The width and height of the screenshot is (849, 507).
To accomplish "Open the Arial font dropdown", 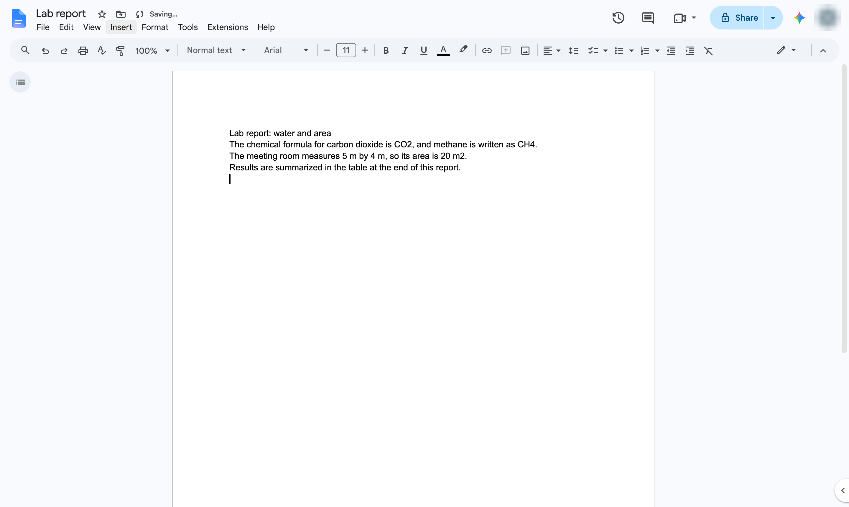I will (x=286, y=50).
